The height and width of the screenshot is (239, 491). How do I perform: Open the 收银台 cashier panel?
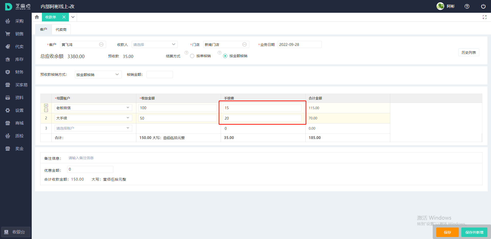coord(16,232)
